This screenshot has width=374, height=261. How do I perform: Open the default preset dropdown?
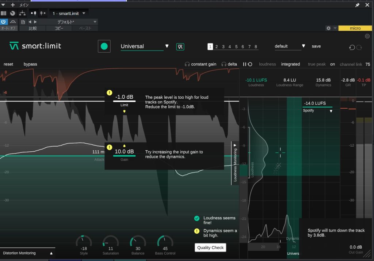(x=304, y=46)
